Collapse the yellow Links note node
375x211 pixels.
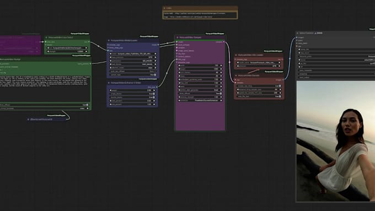[x=164, y=8]
